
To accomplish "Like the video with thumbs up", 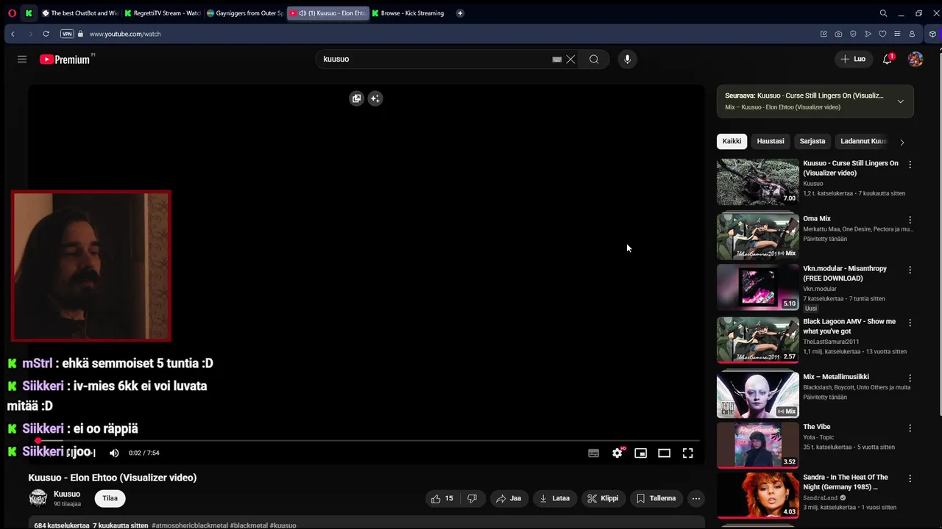I will pyautogui.click(x=442, y=498).
